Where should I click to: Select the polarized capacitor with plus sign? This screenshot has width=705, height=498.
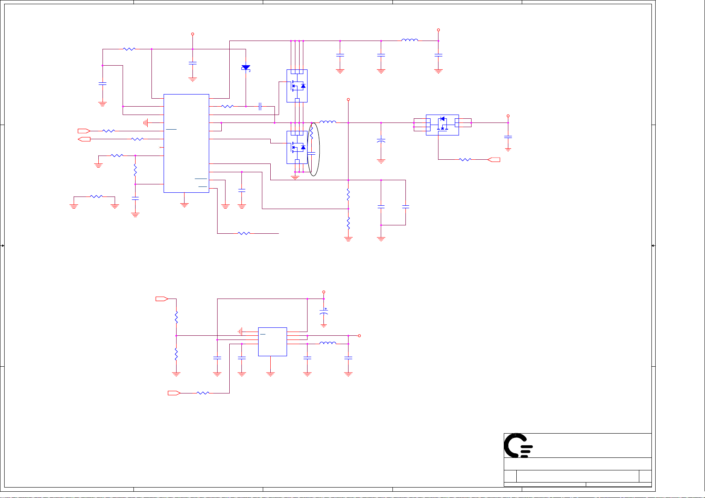(x=323, y=312)
